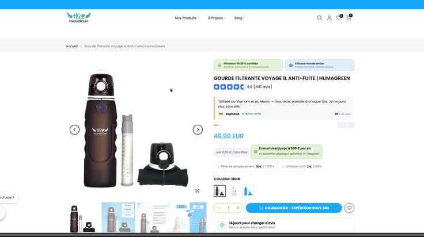This screenshot has width=424, height=237.
Task: Expand product image to fullscreen
Action: pos(198,191)
